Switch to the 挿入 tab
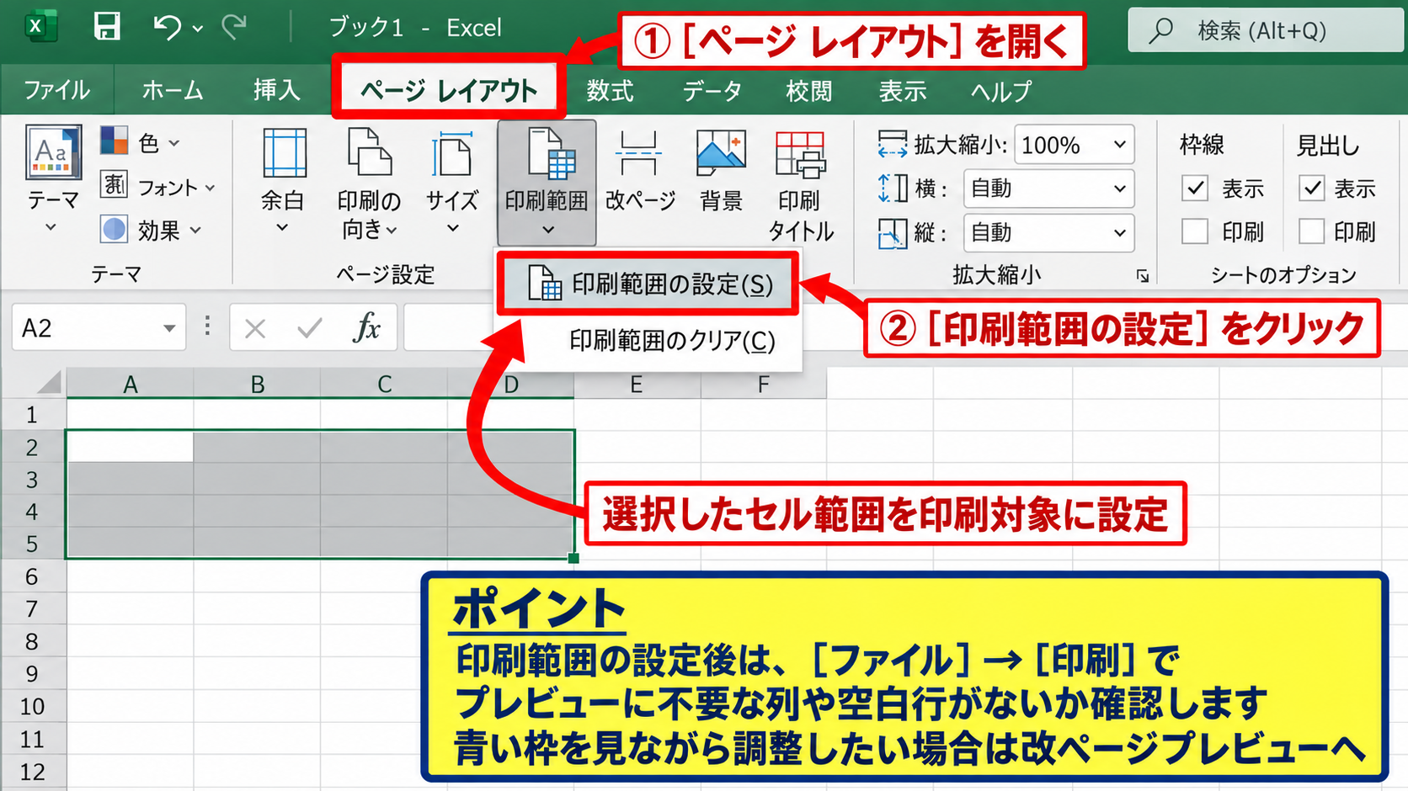Image resolution: width=1408 pixels, height=791 pixels. click(277, 90)
